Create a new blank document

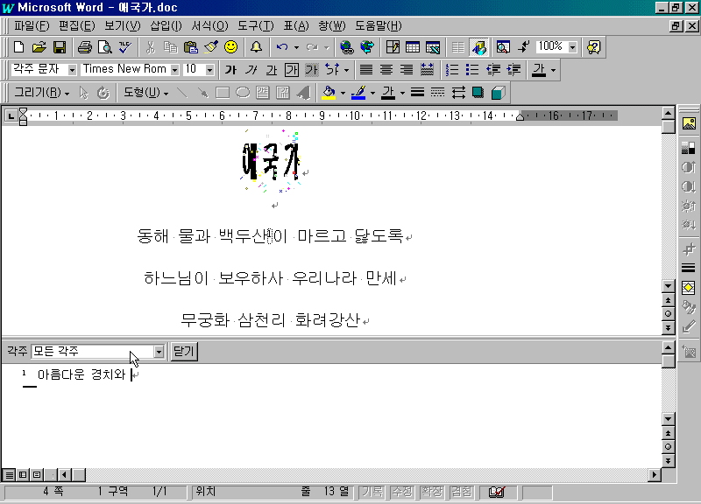[18, 47]
